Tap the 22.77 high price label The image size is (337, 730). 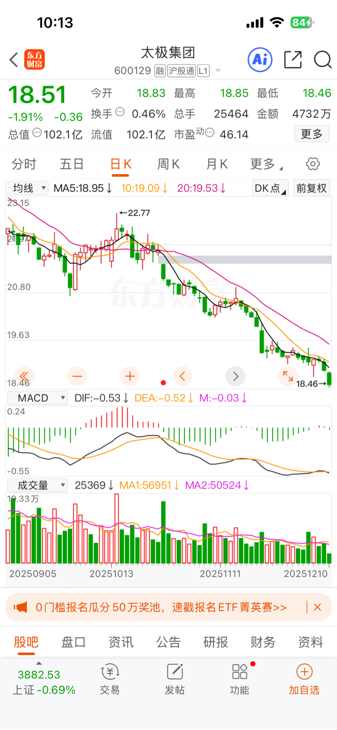click(x=139, y=213)
